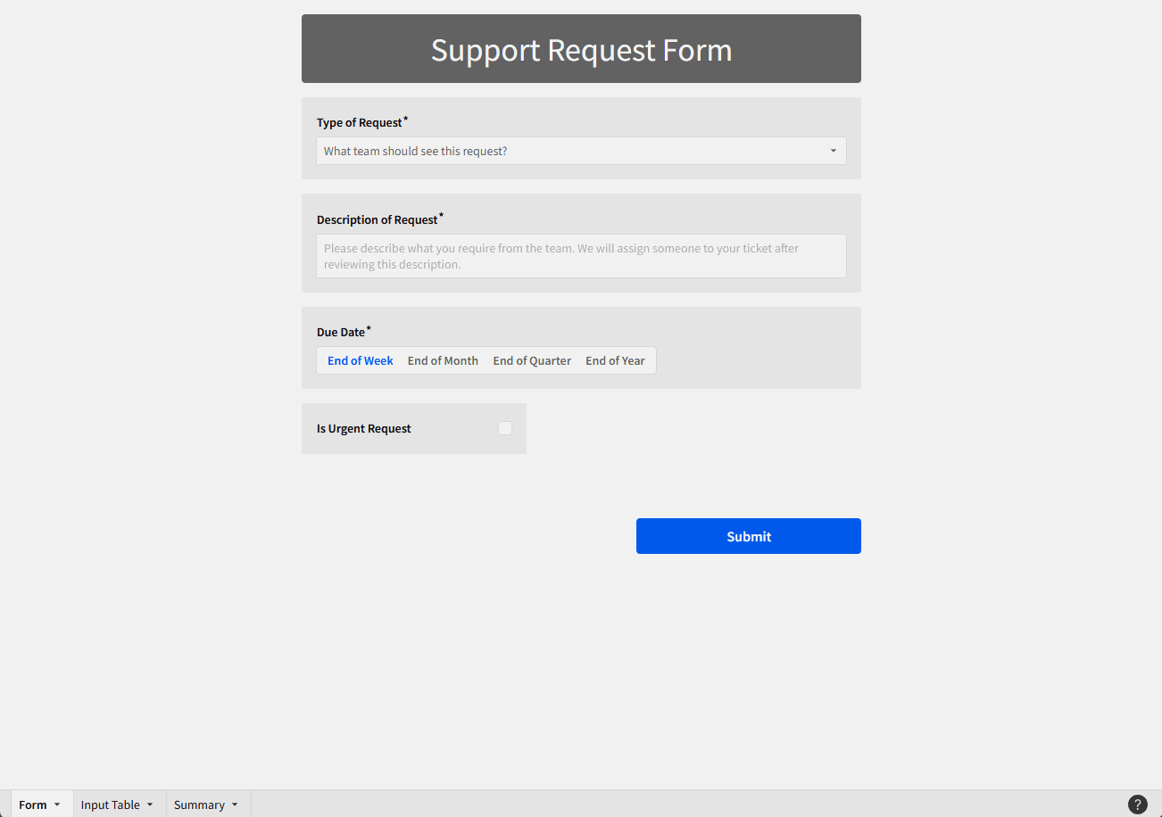Click into Description of Request text area
Viewport: 1162px width, 817px height.
point(581,256)
